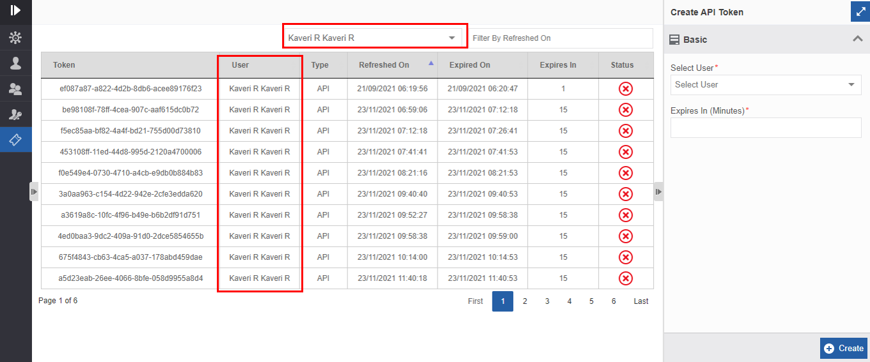
Task: Select token ef087a87-a822-4d2b-8db6-acee89176f23
Action: [130, 89]
